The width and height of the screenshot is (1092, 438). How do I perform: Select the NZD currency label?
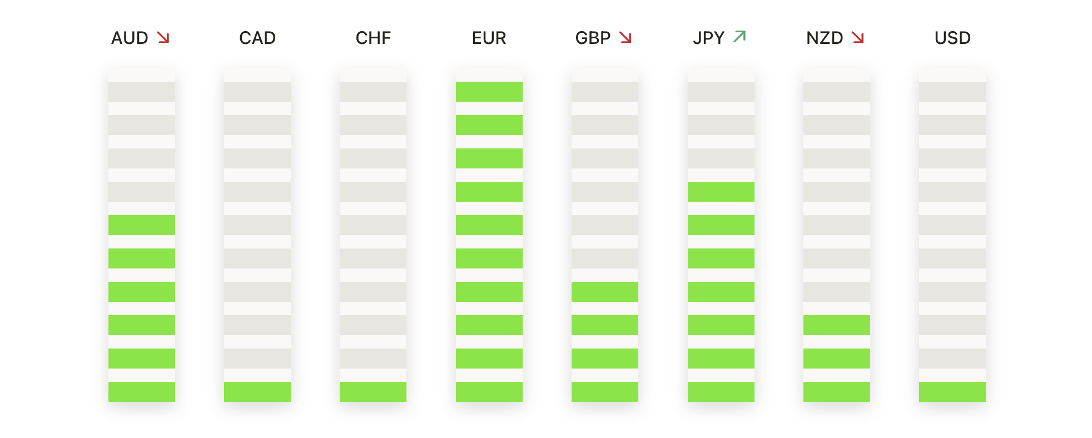825,38
